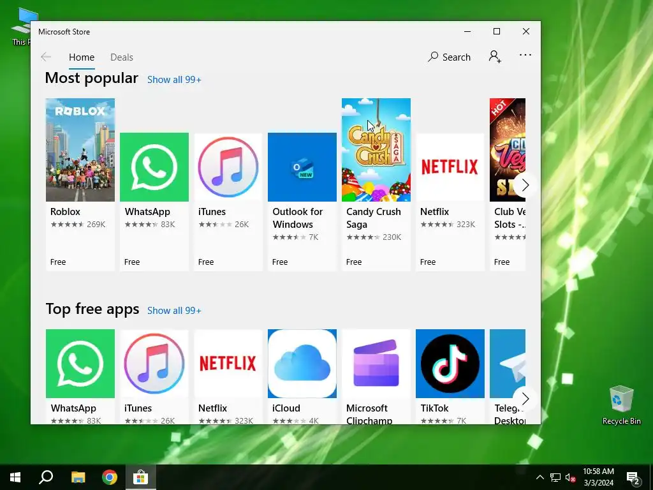This screenshot has height=490, width=653.
Task: Open the Club Vegas Slots tile
Action: [x=508, y=150]
